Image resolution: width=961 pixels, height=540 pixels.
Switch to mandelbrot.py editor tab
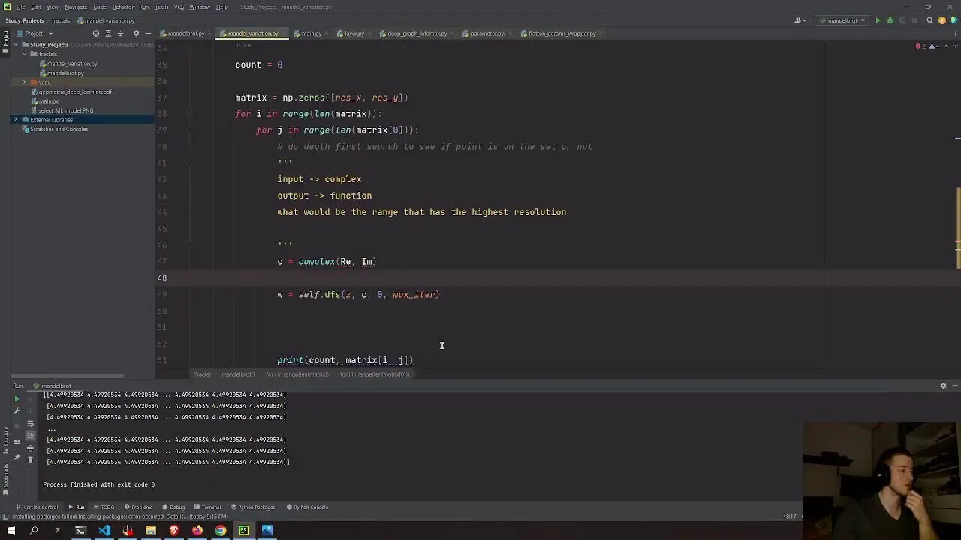184,34
